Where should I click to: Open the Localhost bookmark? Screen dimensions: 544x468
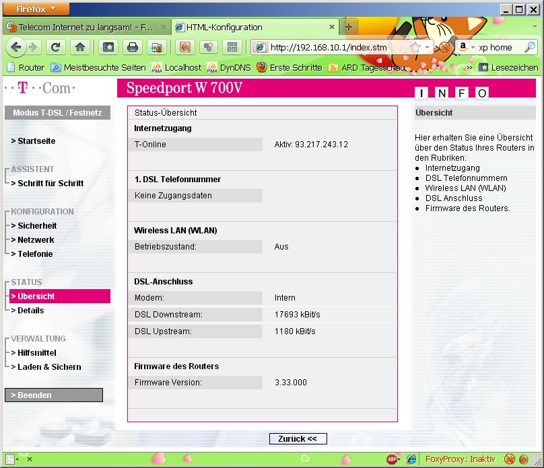point(176,67)
